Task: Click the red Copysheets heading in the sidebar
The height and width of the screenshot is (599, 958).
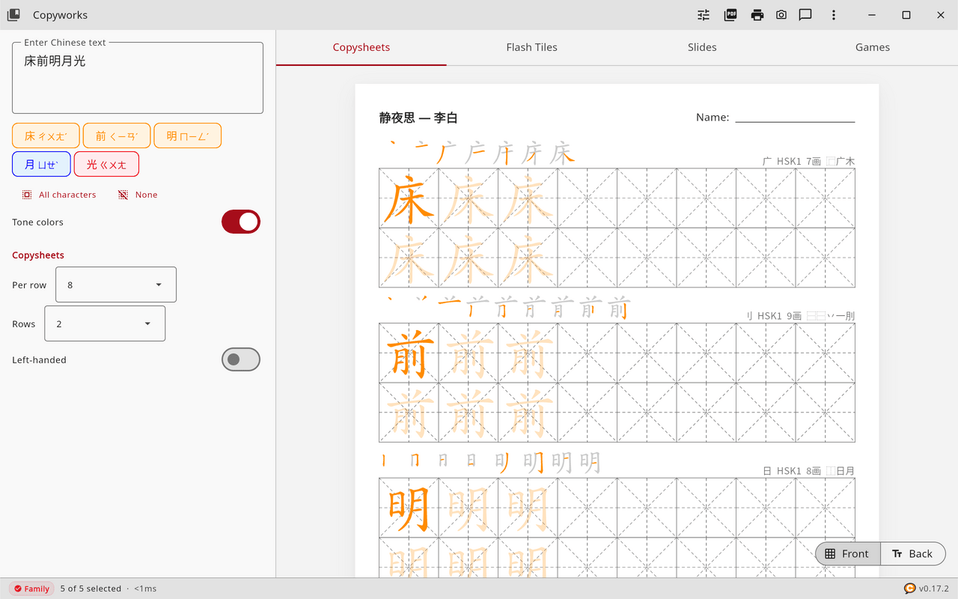Action: click(38, 255)
